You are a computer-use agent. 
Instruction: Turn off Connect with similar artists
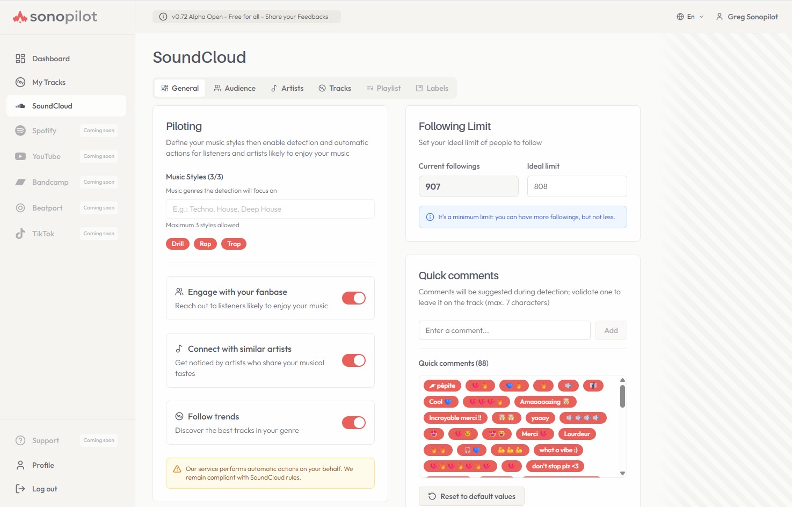click(x=353, y=360)
